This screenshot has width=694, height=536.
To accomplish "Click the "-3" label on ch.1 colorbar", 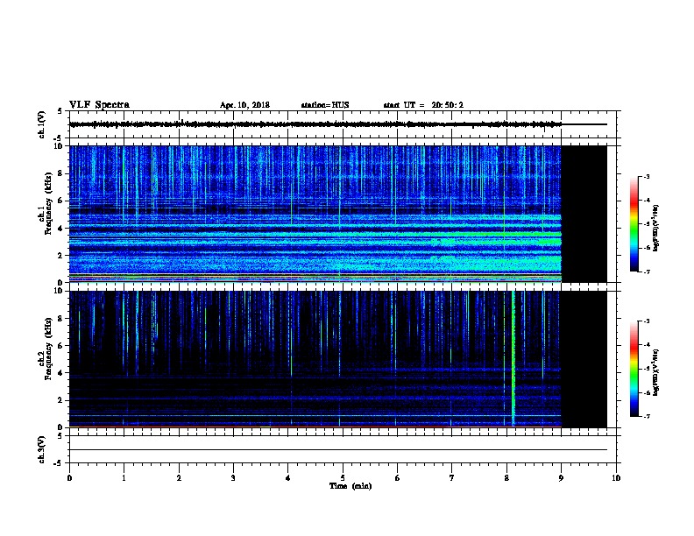I will (x=646, y=176).
